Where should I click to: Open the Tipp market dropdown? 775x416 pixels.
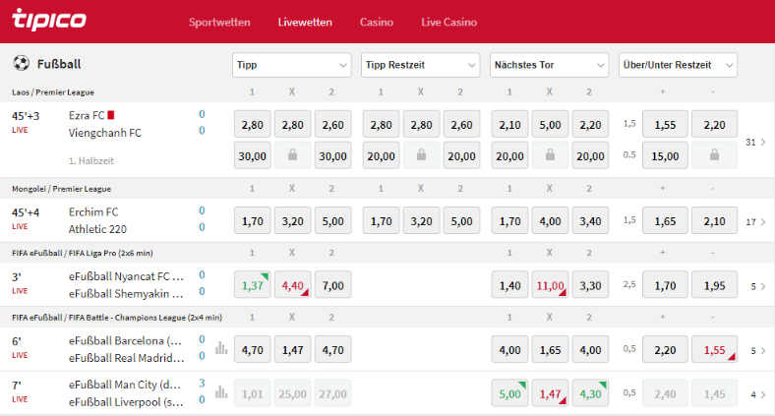292,65
